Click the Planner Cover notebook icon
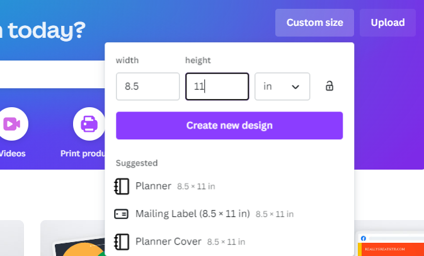 click(x=122, y=241)
